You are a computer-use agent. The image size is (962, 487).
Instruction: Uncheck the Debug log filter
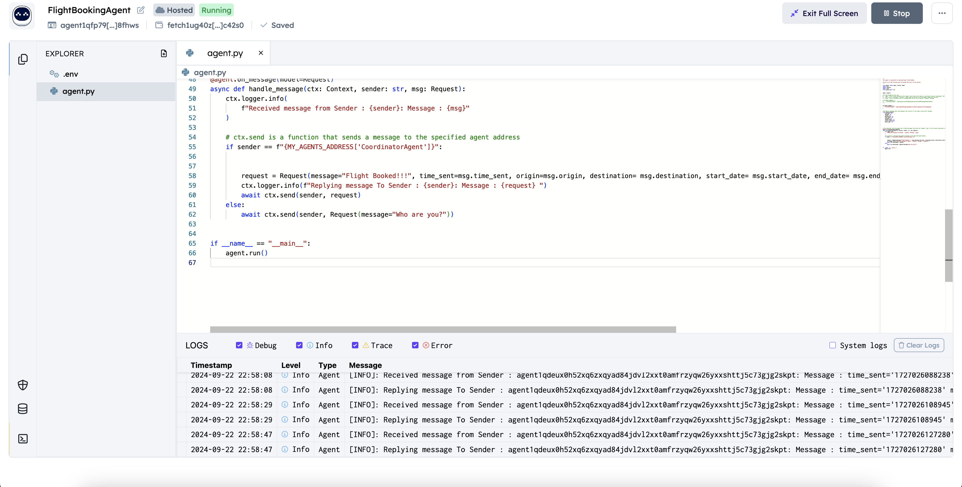coord(239,345)
